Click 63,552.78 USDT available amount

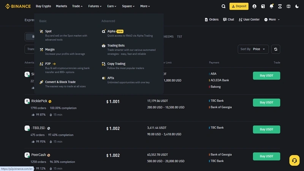(157, 155)
